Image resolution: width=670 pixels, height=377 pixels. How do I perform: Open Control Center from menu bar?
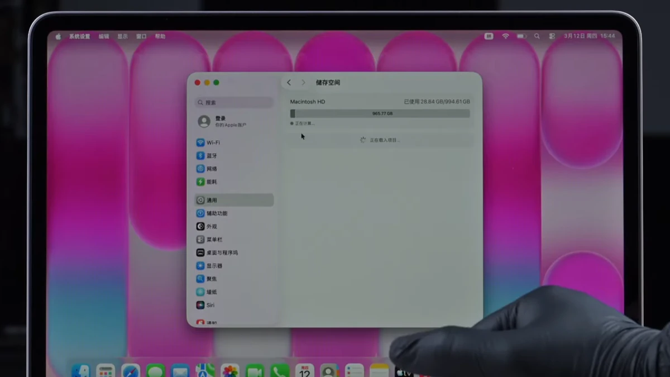point(552,36)
